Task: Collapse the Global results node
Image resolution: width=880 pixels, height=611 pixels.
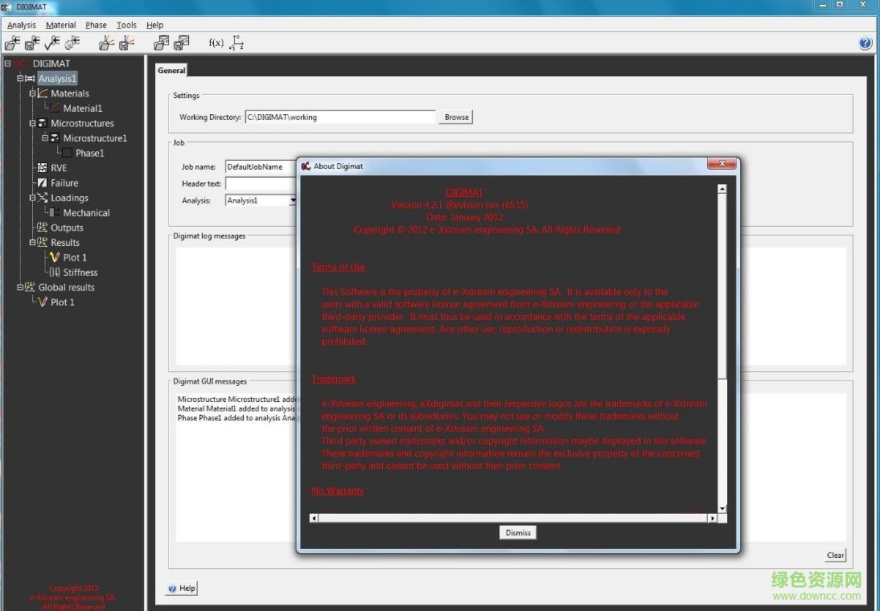Action: [x=20, y=287]
